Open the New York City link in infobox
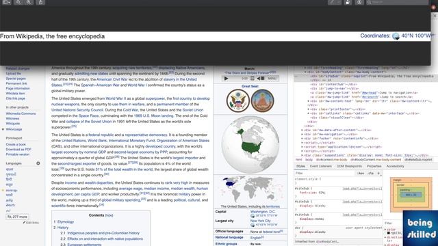The height and width of the screenshot is (246, 438). pyautogui.click(x=261, y=221)
